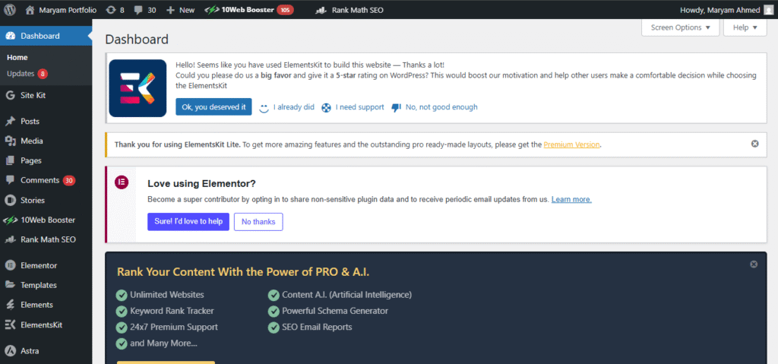The image size is (778, 364).
Task: Click Sure! I'd love to help button
Action: (188, 221)
